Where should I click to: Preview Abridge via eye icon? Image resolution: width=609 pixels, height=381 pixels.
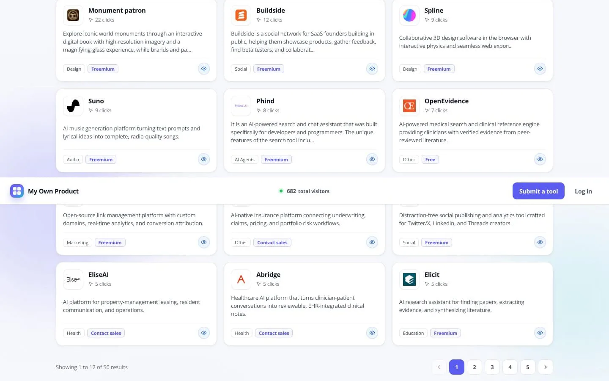(x=372, y=333)
